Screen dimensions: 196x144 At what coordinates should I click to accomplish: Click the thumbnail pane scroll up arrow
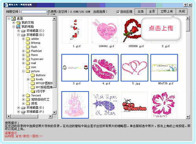click(x=188, y=18)
